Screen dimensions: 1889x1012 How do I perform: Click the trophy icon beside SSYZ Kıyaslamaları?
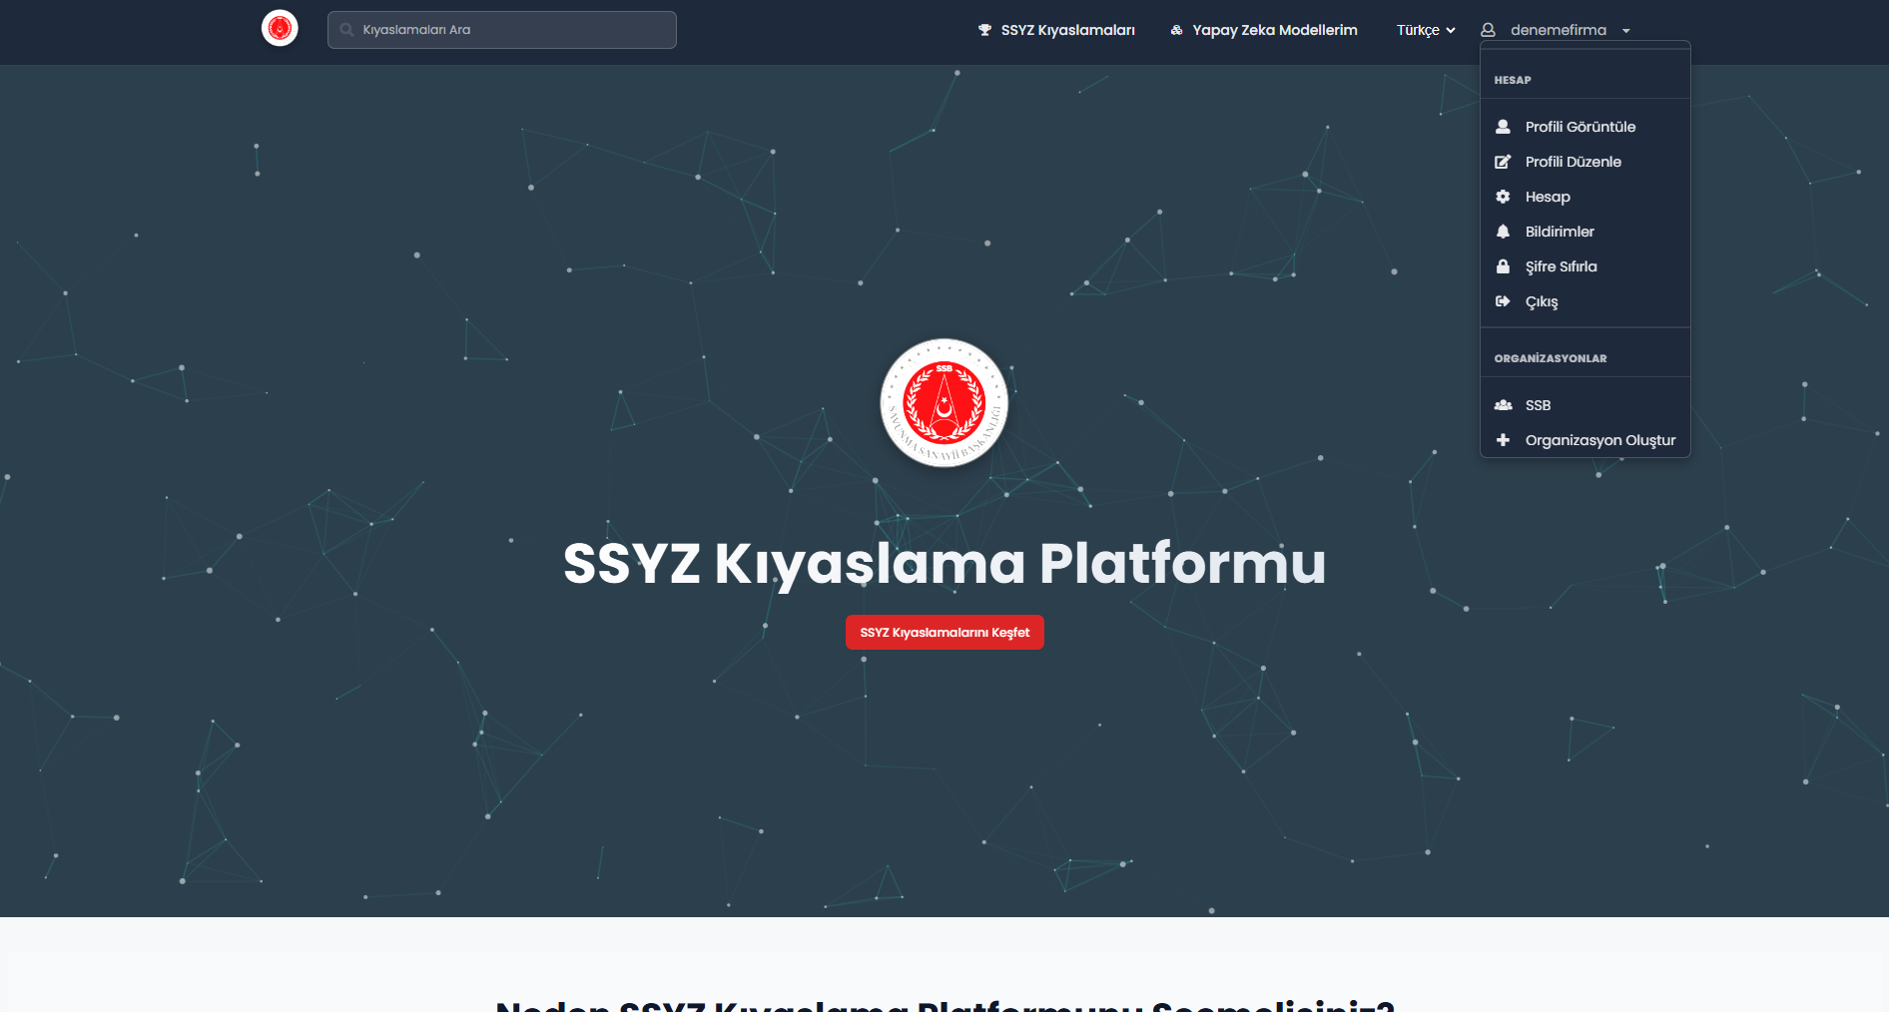coord(984,30)
